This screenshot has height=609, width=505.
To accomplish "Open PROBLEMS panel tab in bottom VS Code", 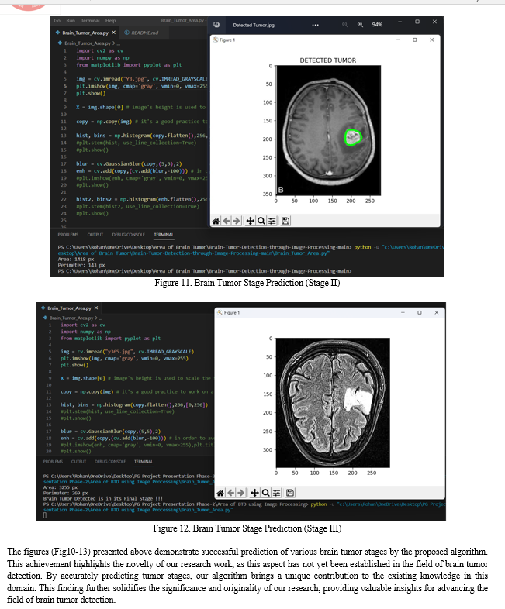I will [53, 462].
